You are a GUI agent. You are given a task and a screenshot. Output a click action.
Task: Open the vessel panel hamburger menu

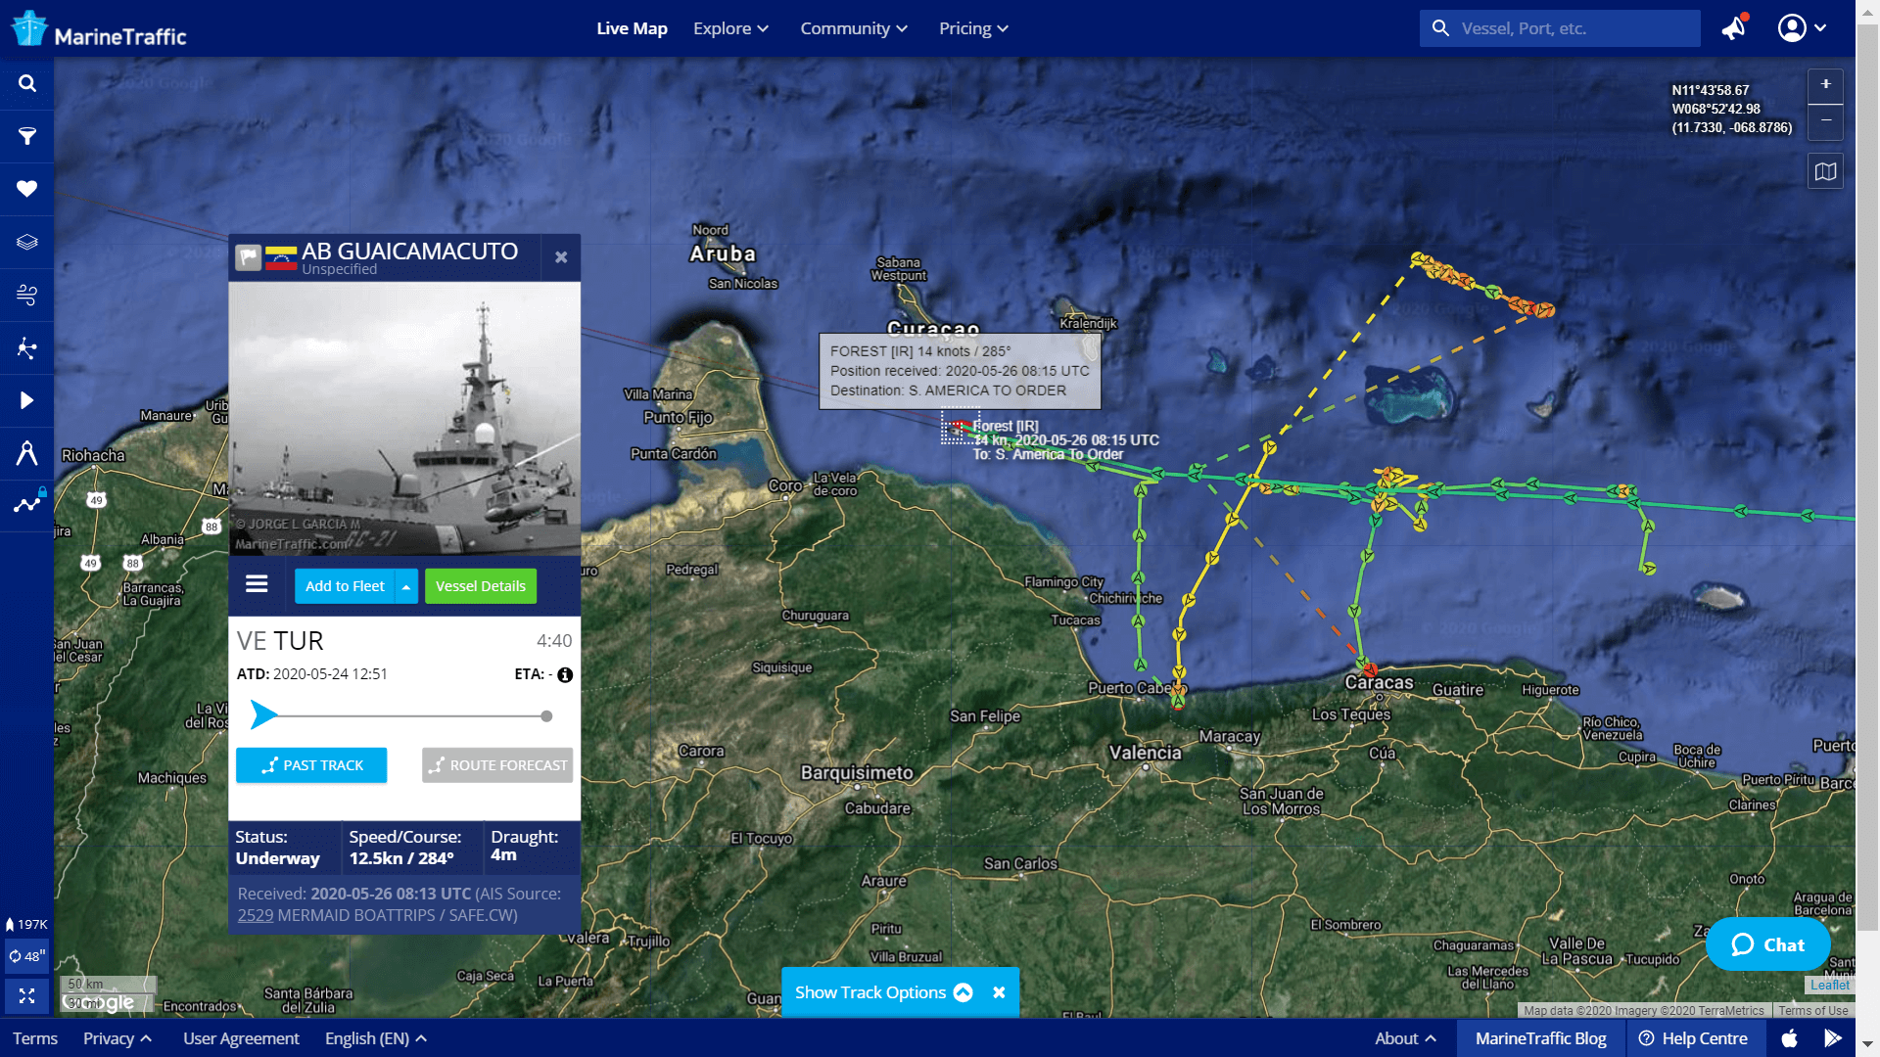pos(257,584)
